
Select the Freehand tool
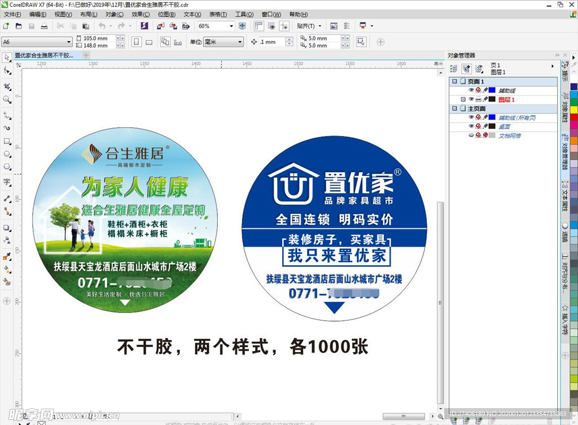point(7,115)
